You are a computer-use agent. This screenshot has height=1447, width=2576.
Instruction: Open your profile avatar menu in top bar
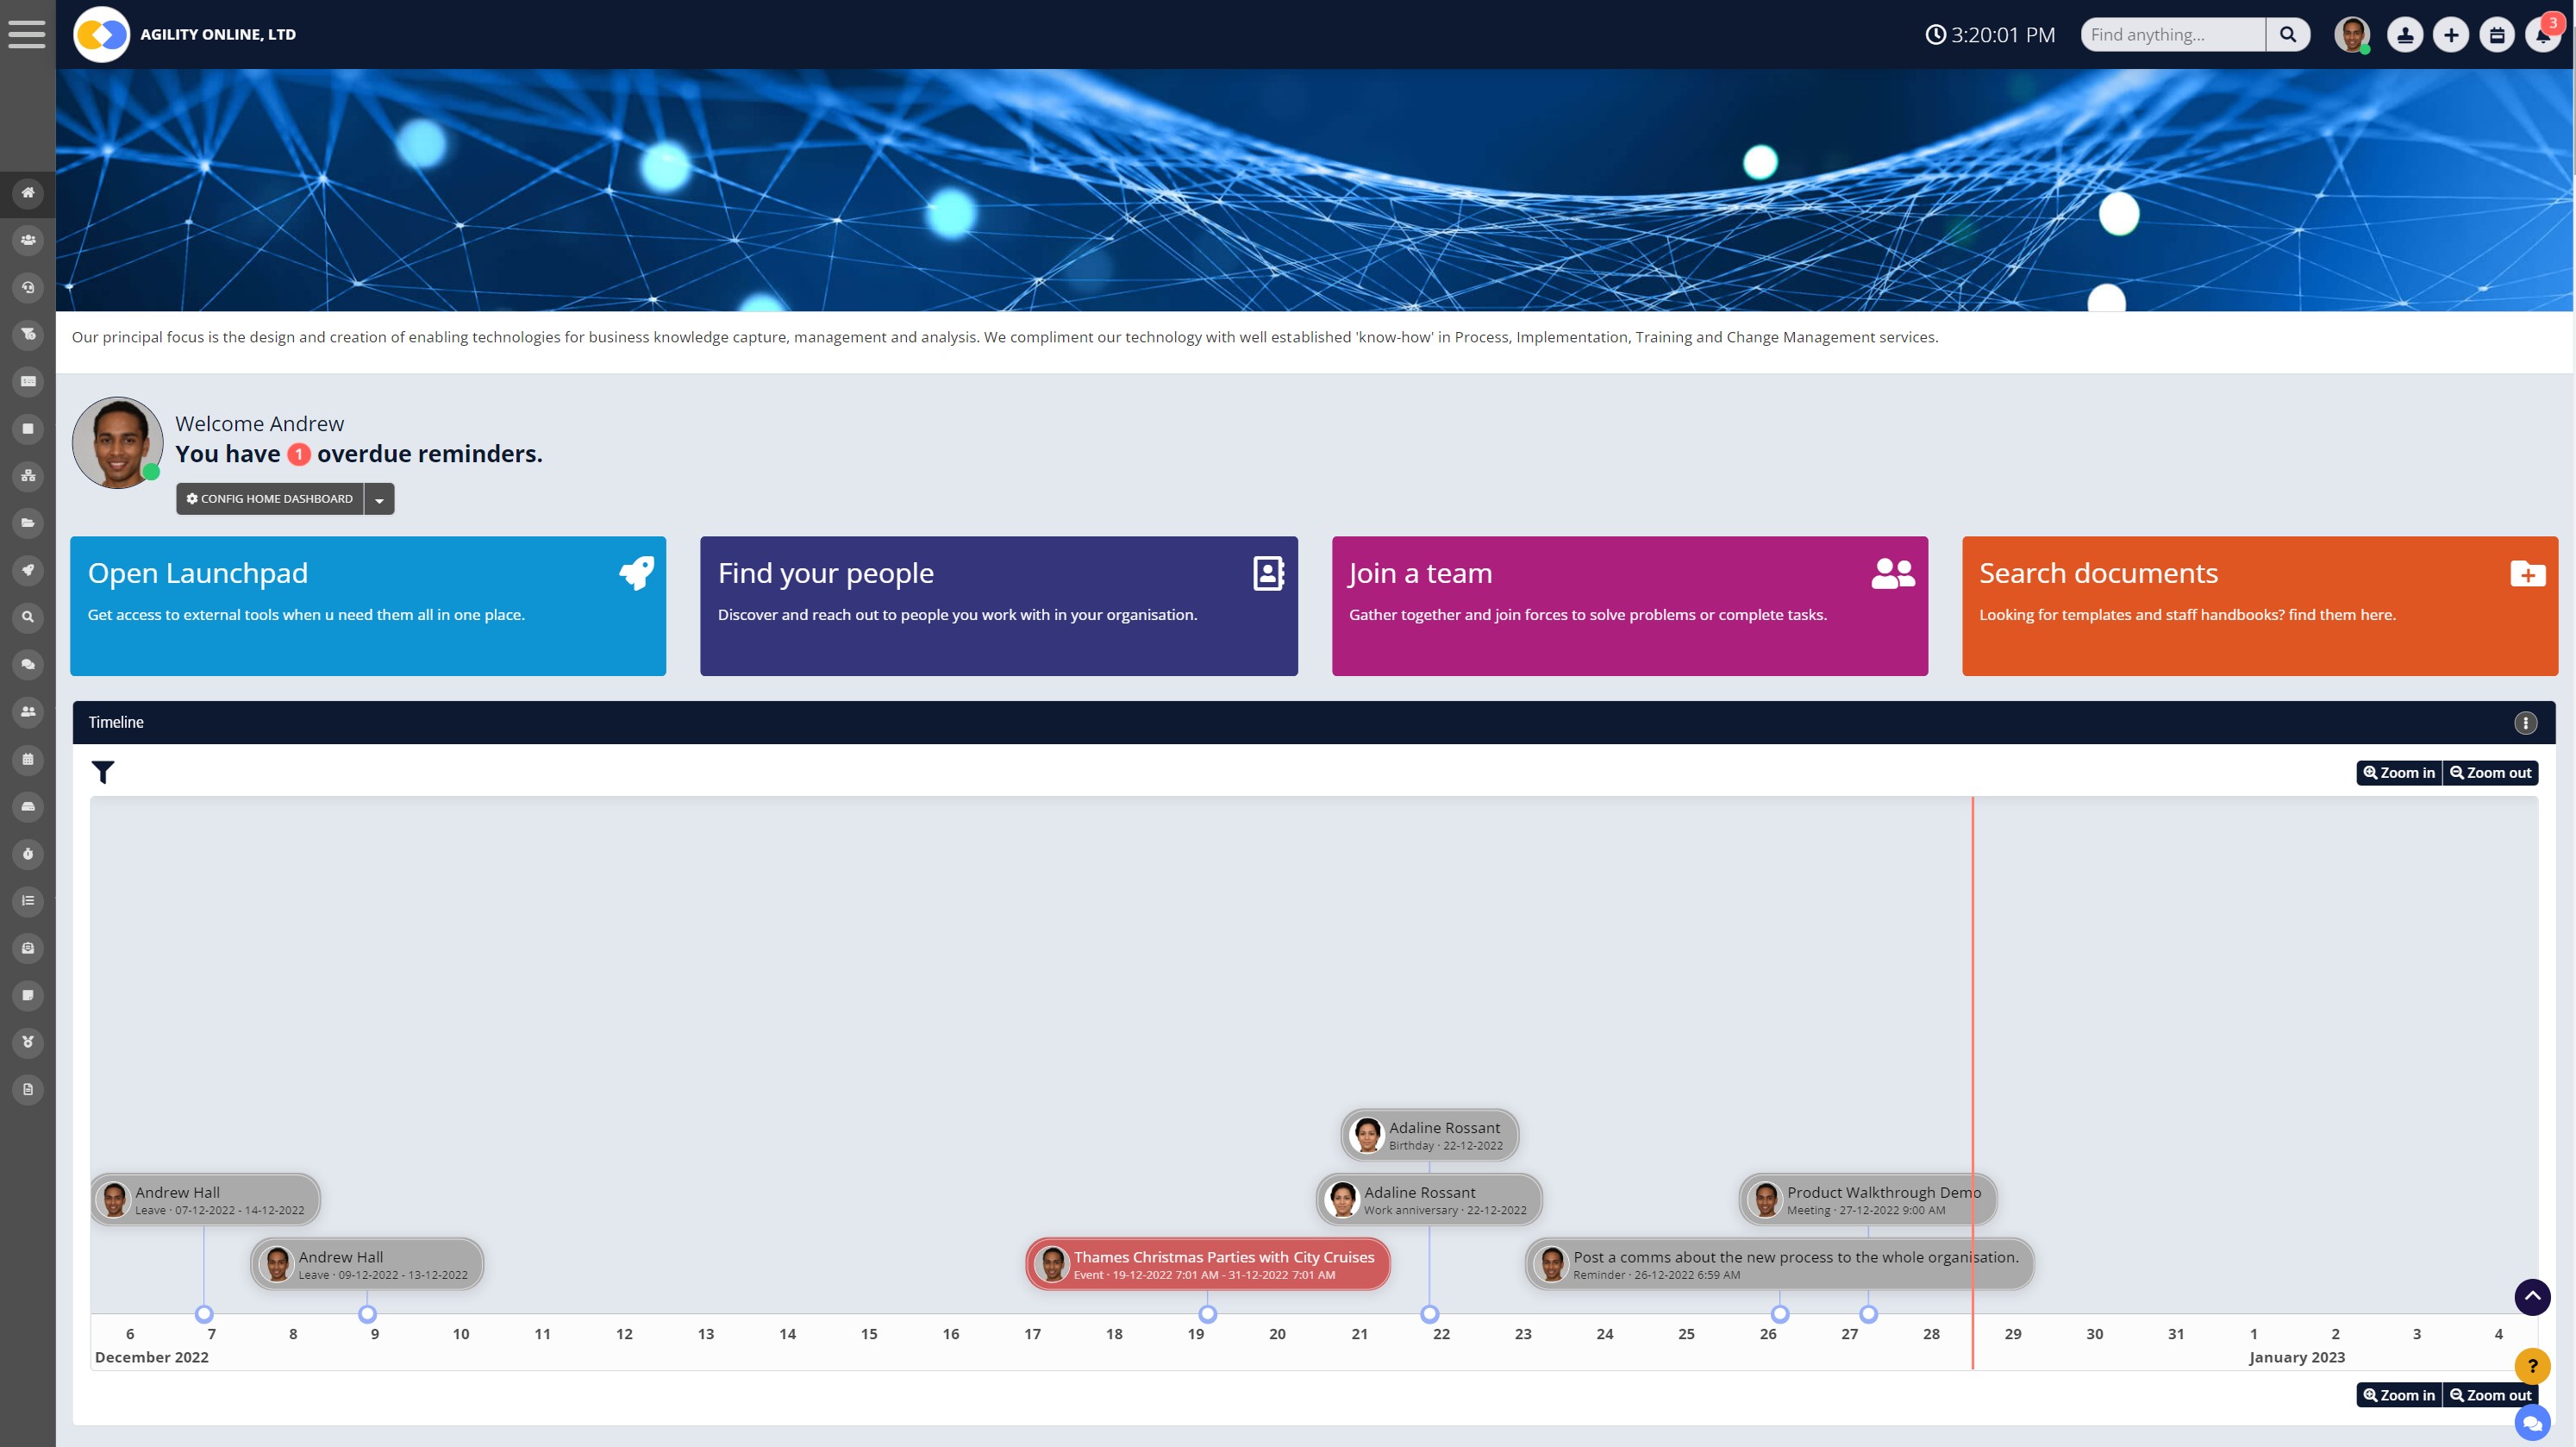point(2352,34)
